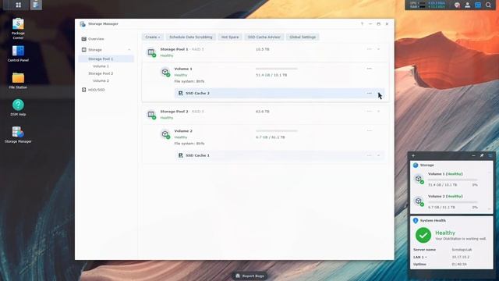Open File Station desktop icon
This screenshot has width=499, height=281.
(18, 80)
